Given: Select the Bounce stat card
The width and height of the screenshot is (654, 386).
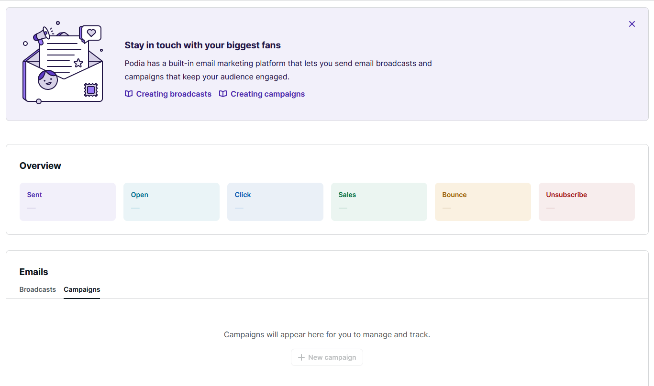Looking at the screenshot, I should pyautogui.click(x=483, y=201).
